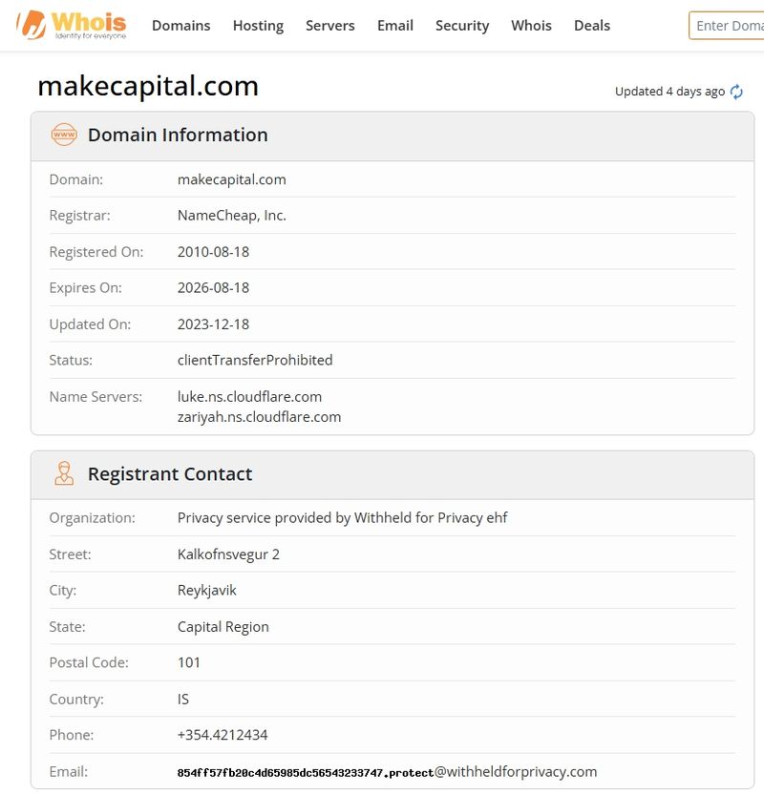Select the registered date 2010-08-18
Image resolution: width=764 pixels, height=795 pixels.
[214, 252]
